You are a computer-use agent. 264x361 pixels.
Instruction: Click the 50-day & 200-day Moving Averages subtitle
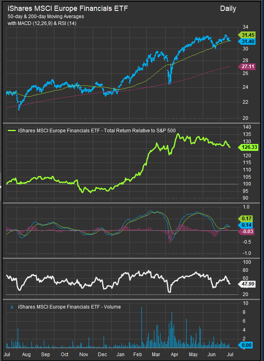click(x=46, y=17)
